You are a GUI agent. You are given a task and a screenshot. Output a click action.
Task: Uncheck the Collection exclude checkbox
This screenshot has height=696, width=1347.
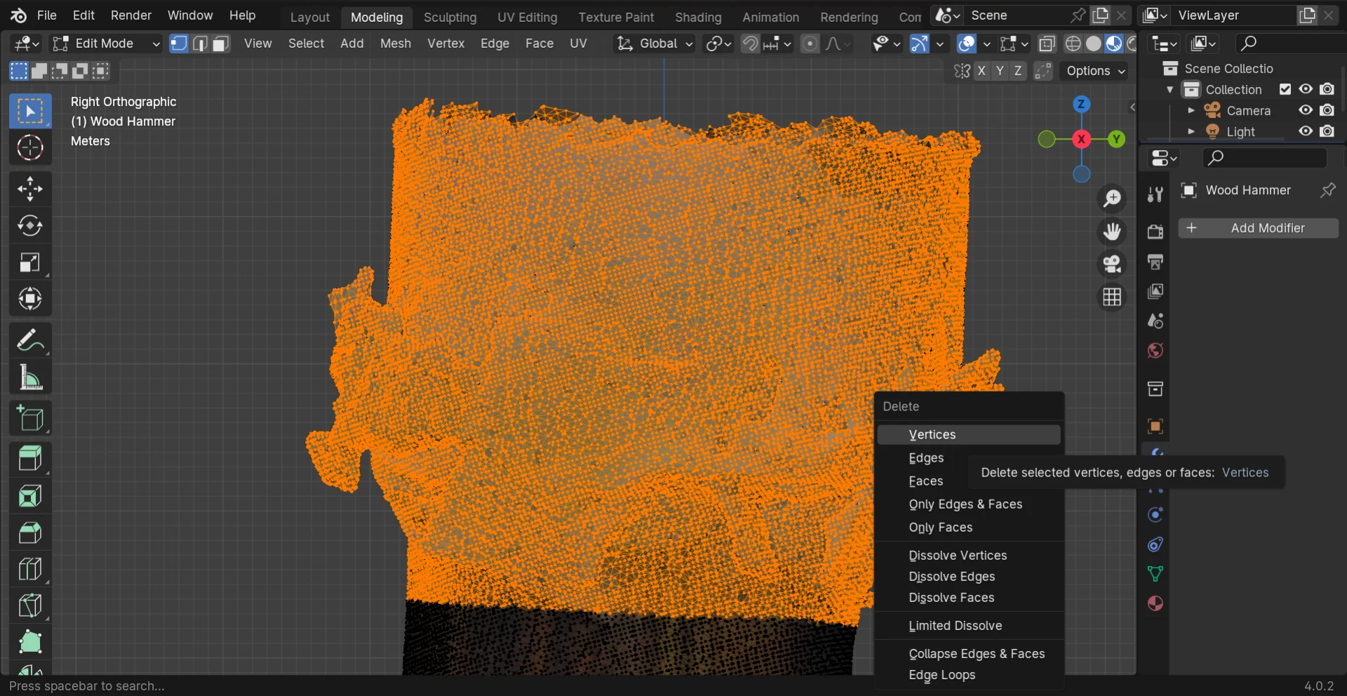point(1285,89)
